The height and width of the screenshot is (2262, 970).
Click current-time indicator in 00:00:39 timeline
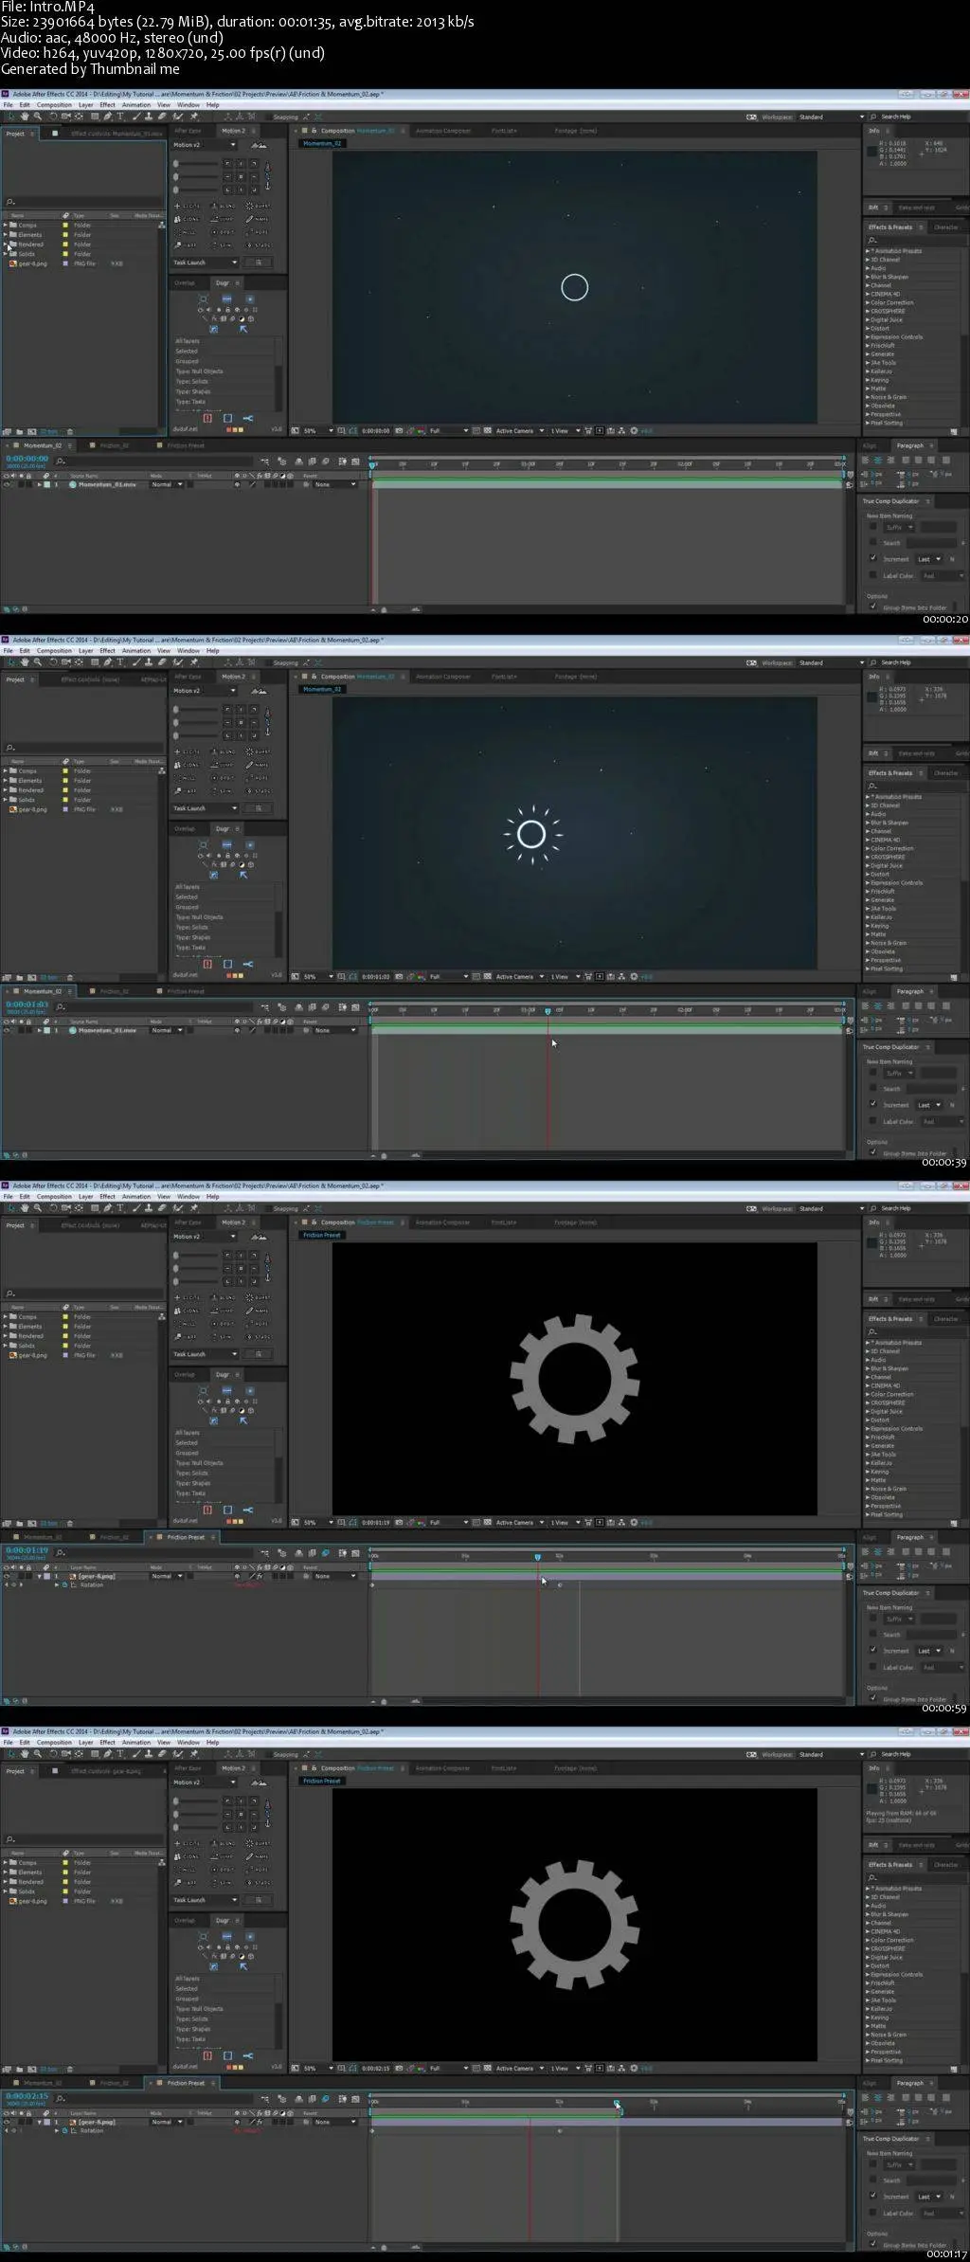pyautogui.click(x=548, y=1011)
